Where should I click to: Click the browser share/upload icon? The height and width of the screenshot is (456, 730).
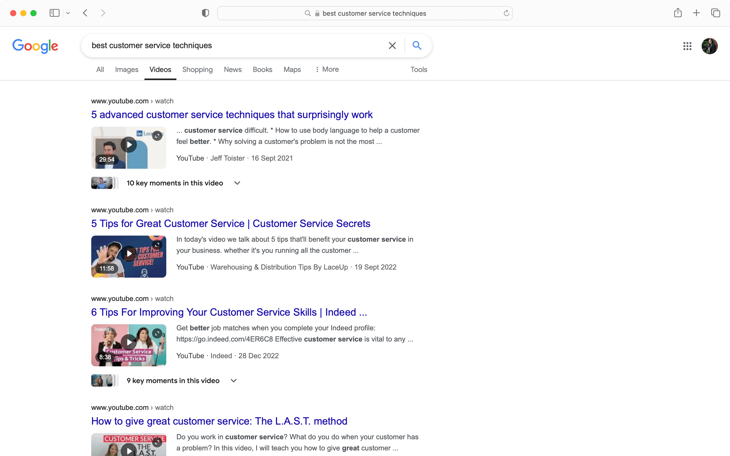click(678, 13)
